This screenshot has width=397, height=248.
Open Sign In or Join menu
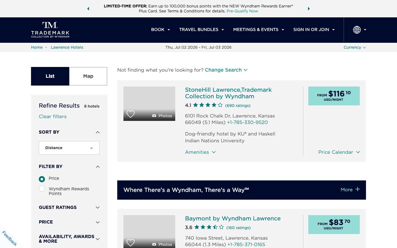point(314,29)
